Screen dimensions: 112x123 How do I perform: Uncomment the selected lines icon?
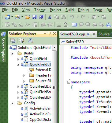(x=65, y=25)
